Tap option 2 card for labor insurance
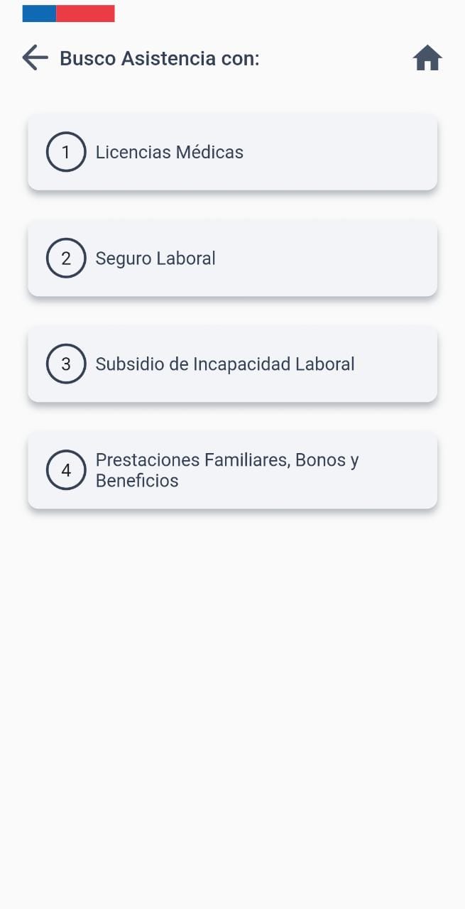The image size is (465, 909). [232, 258]
